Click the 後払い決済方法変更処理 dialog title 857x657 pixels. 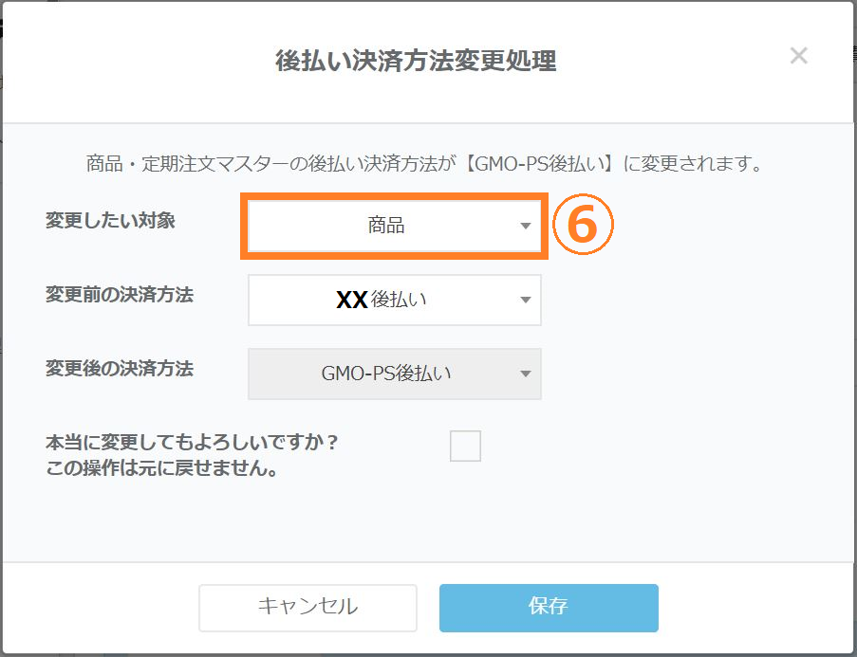416,62
